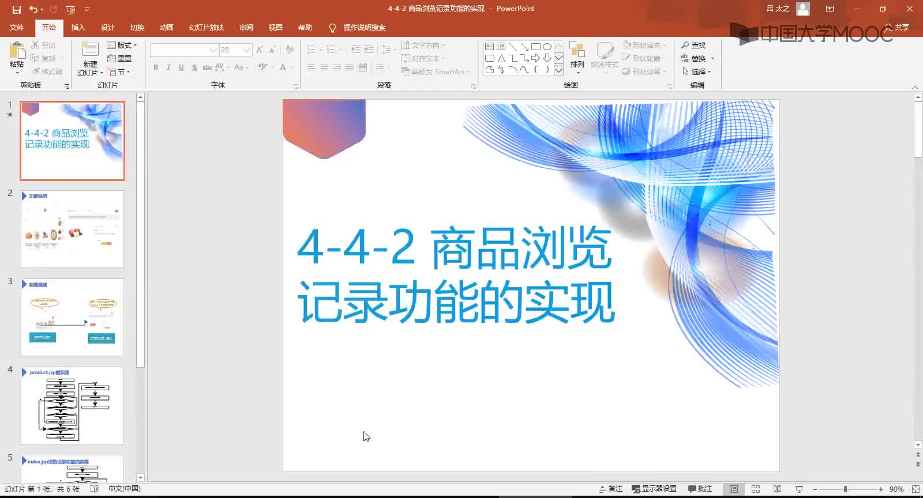
Task: Select slide 2 thumbnail 功能说明
Action: pyautogui.click(x=72, y=229)
